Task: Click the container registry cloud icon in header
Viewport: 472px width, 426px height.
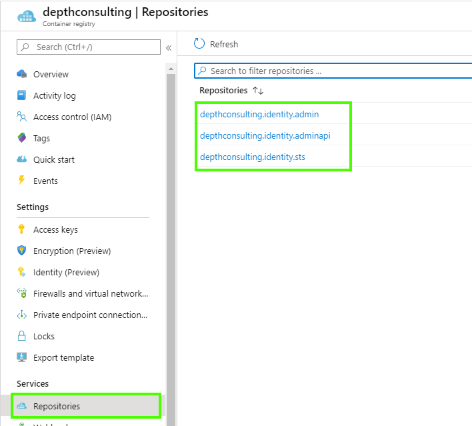Action: coord(27,16)
